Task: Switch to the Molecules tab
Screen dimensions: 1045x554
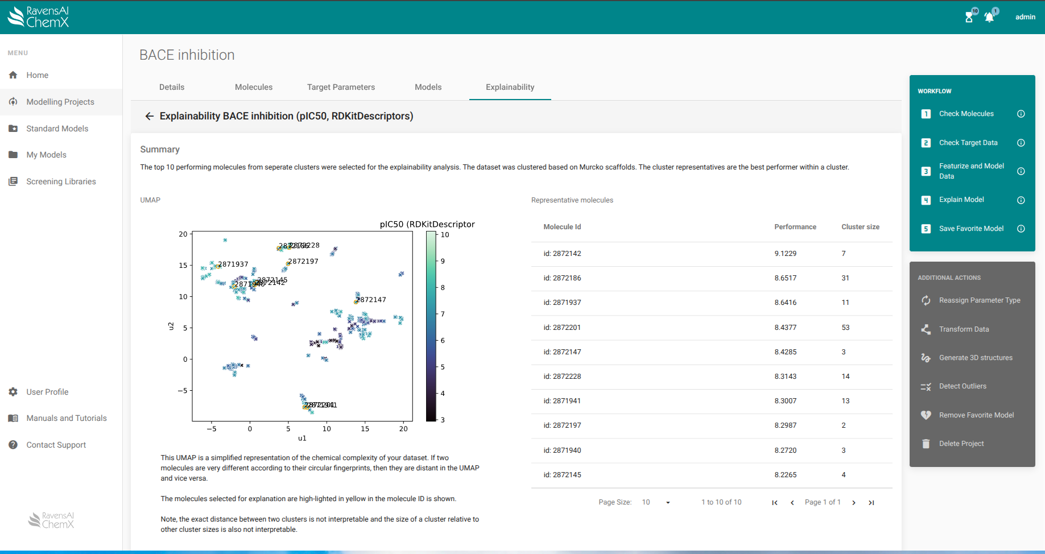Action: 254,87
